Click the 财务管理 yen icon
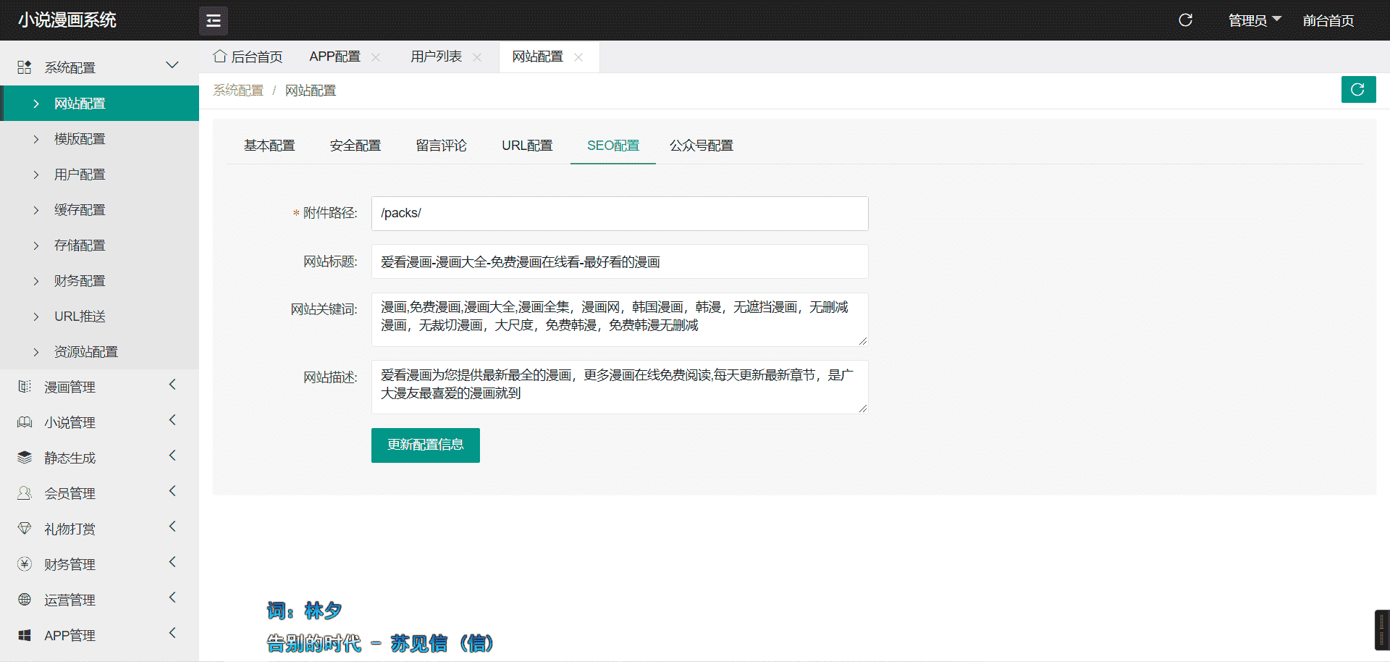The height and width of the screenshot is (662, 1390). click(x=25, y=564)
